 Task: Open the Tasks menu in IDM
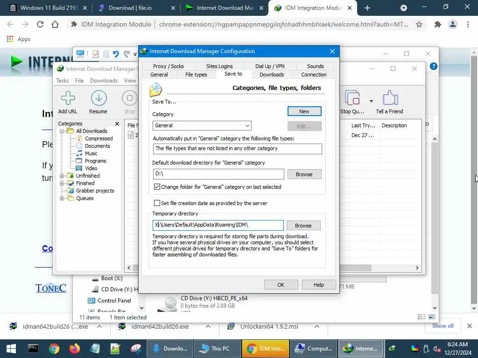pos(63,81)
